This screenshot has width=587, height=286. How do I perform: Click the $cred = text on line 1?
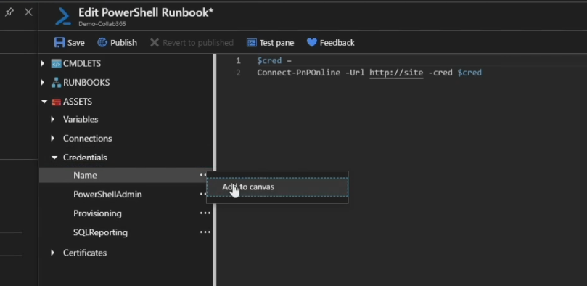tap(274, 61)
